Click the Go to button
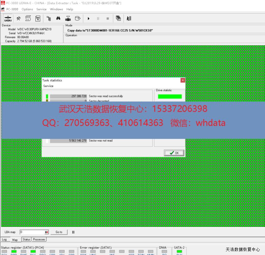Viewport: 265px width, 255px height. click(59, 232)
